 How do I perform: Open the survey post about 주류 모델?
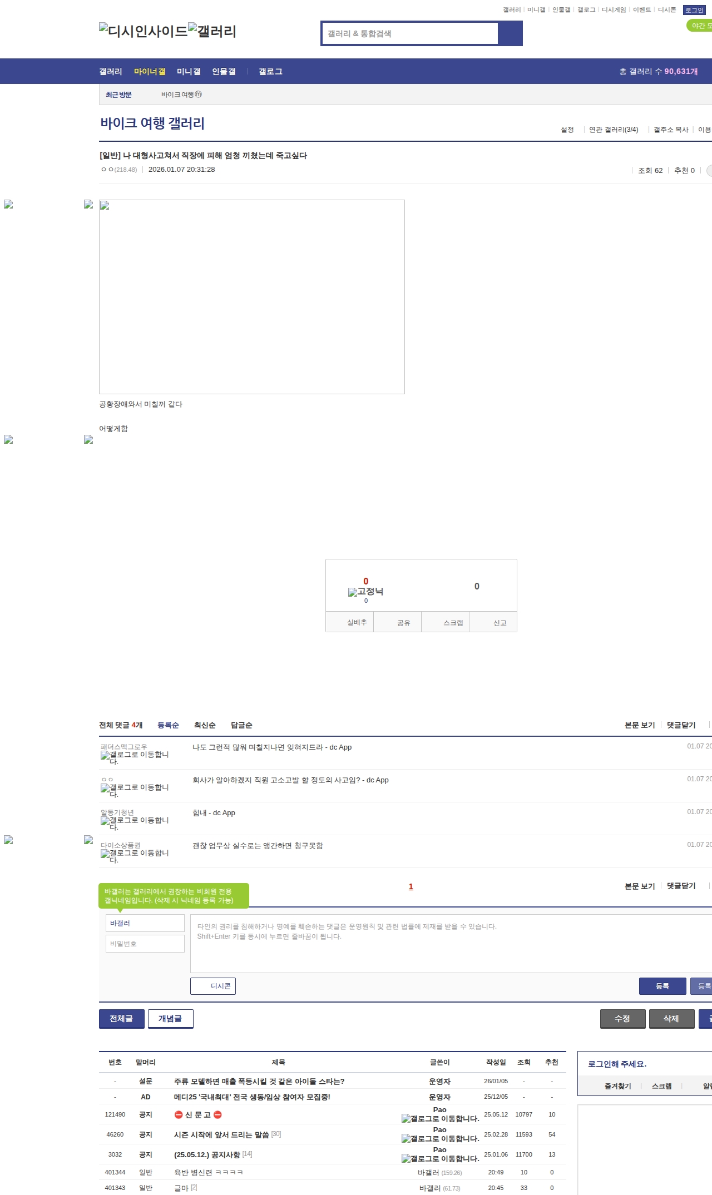[259, 1081]
